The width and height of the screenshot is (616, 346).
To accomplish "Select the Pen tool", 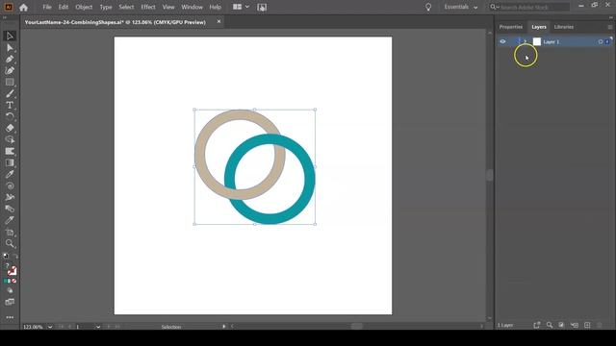I will (10, 60).
